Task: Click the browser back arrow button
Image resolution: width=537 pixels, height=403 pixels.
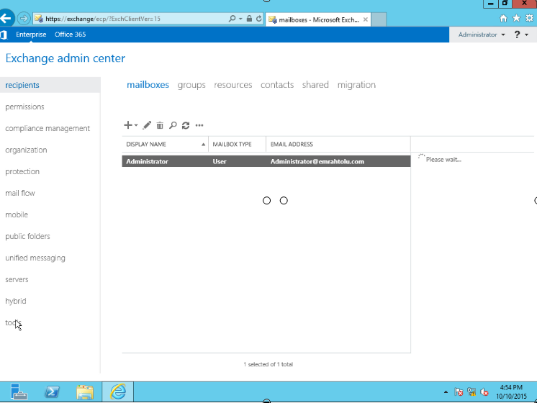Action: point(6,18)
